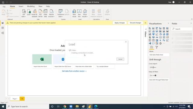This screenshot has width=193, height=109.
Task: Insert a Text box
Action: coord(79,13)
